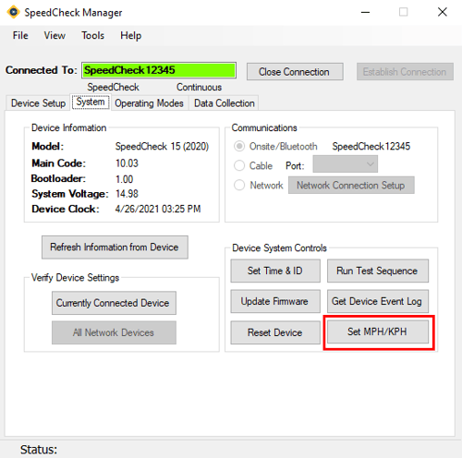Click the Set MPH/KPH button
This screenshot has height=458, width=462.
click(x=378, y=331)
